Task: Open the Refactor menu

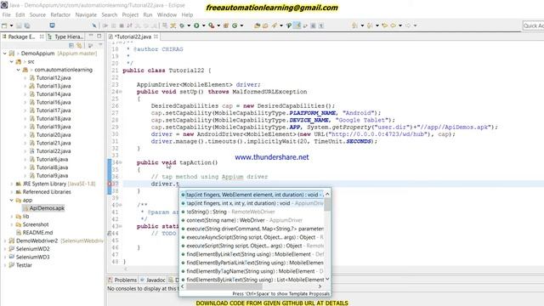Action: click(60, 15)
